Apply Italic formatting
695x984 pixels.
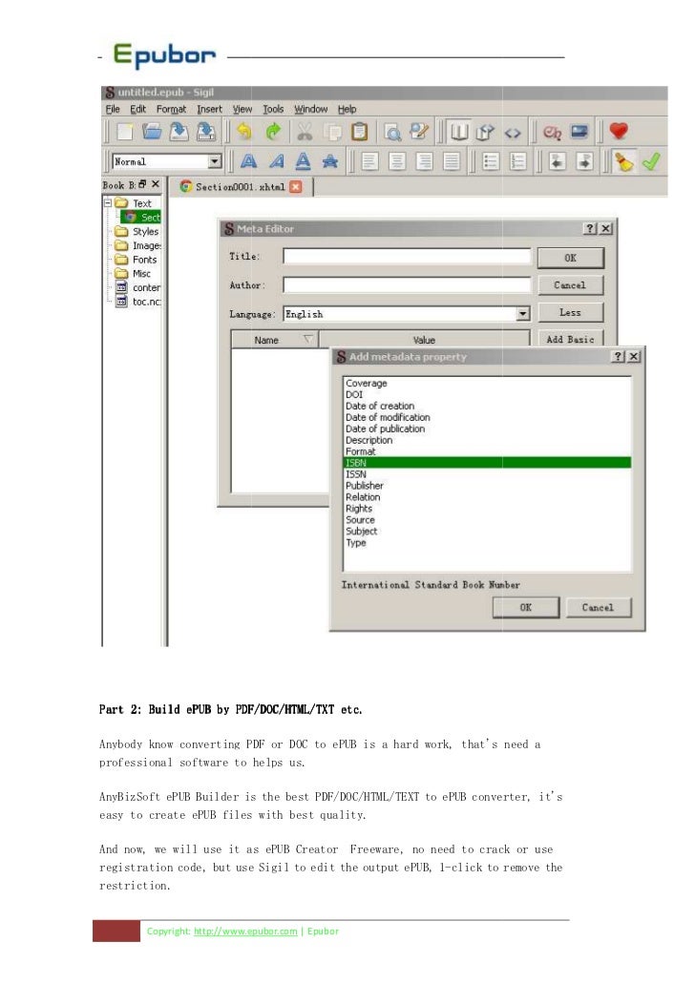[276, 162]
